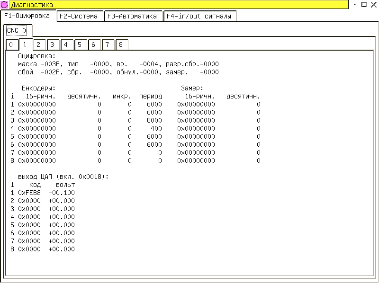Open the F2-Система tab
Viewport: 379px width, 284px height.
tap(80, 16)
